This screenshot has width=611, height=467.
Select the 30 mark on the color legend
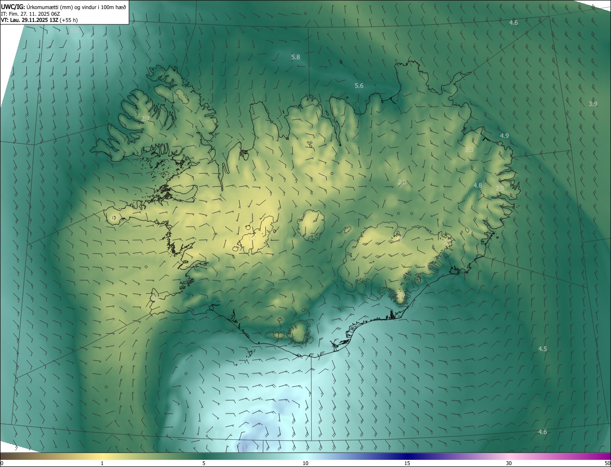(509, 463)
